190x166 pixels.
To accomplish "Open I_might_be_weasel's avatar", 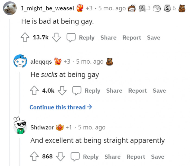I will [x=10, y=8].
